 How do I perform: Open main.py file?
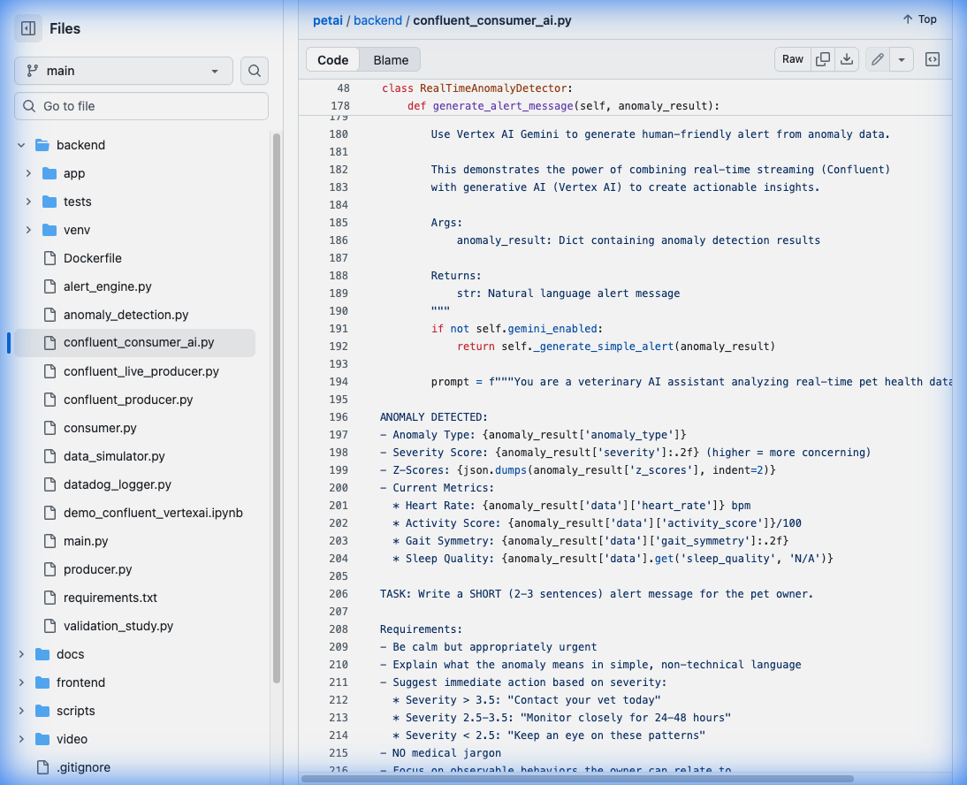coord(86,541)
